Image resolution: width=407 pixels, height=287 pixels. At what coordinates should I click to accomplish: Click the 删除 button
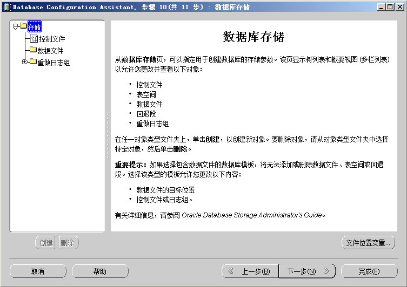(x=69, y=243)
